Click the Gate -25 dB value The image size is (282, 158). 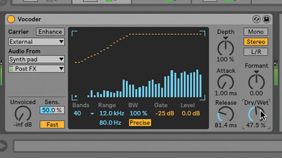click(165, 113)
